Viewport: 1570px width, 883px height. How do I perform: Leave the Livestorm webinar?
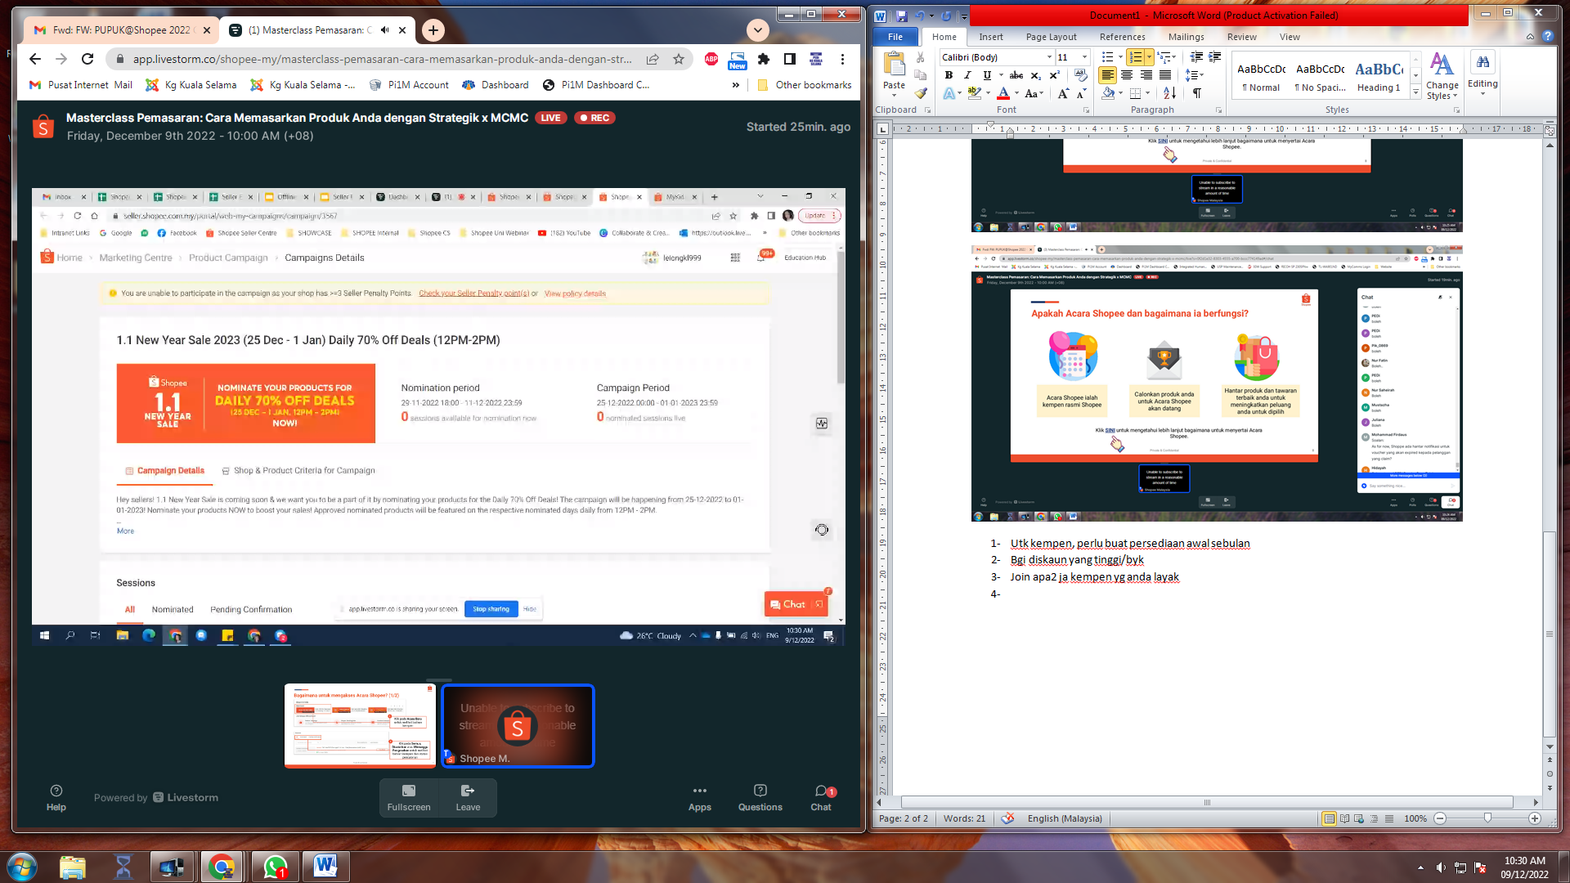pos(468,798)
